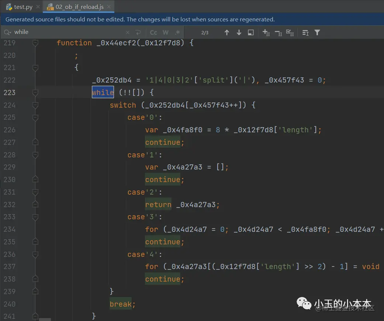Switch to the test.py tab
This screenshot has width=384, height=321.
(20, 7)
